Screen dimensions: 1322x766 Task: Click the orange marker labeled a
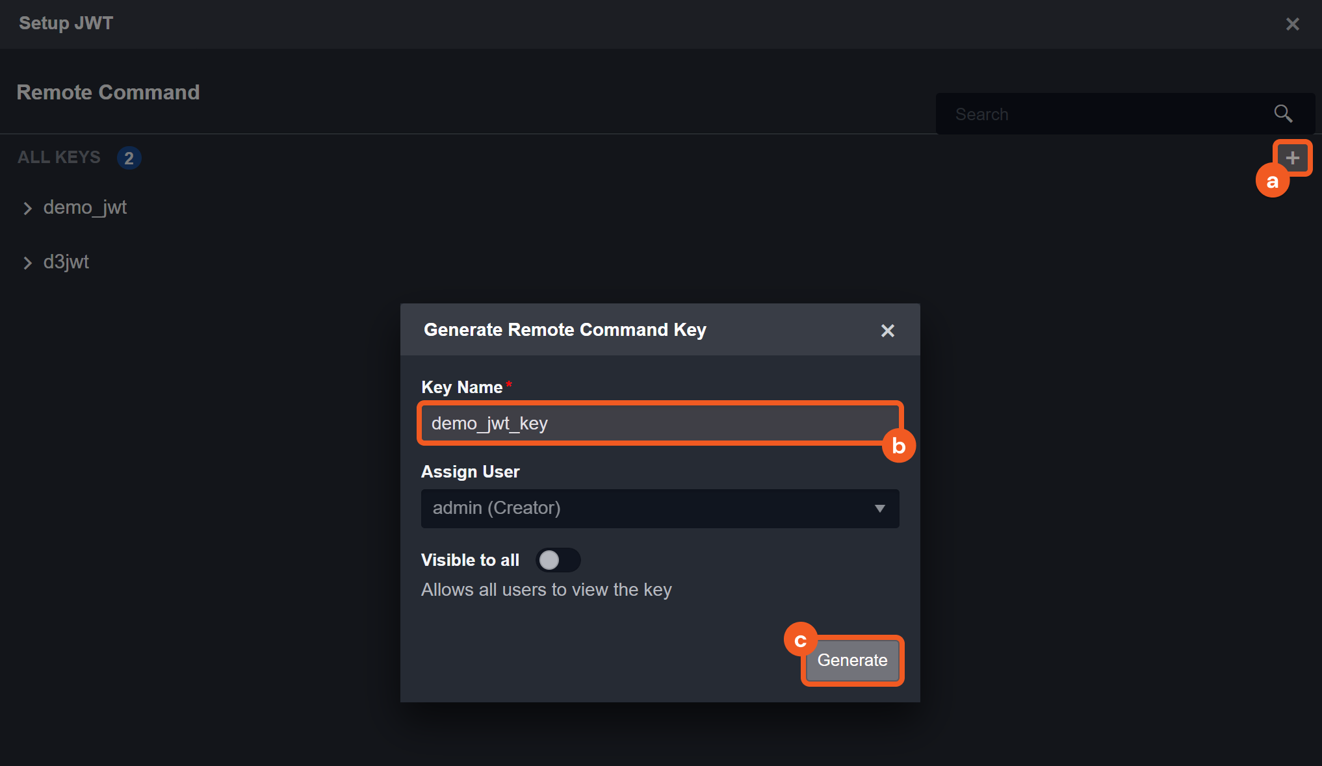pyautogui.click(x=1272, y=181)
